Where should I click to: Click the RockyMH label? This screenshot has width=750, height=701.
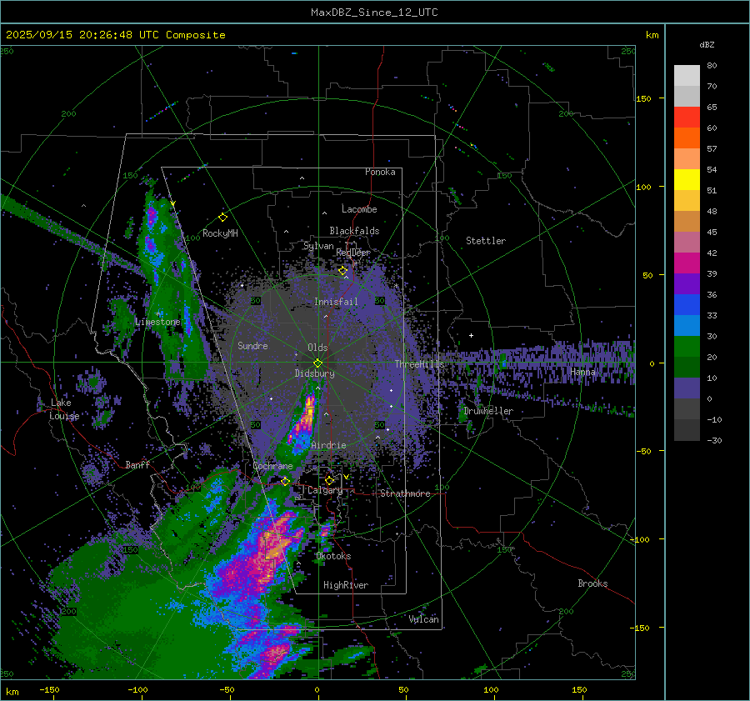click(x=220, y=233)
